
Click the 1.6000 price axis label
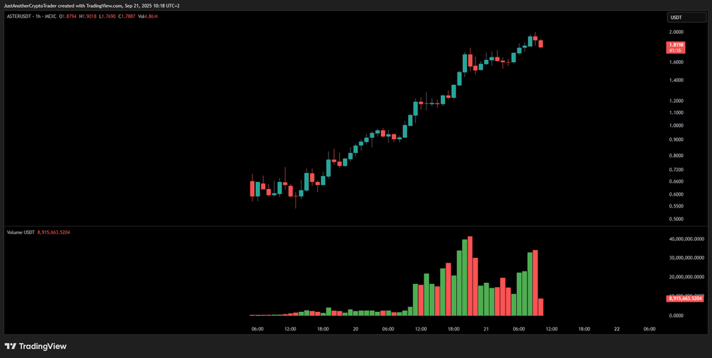(676, 62)
